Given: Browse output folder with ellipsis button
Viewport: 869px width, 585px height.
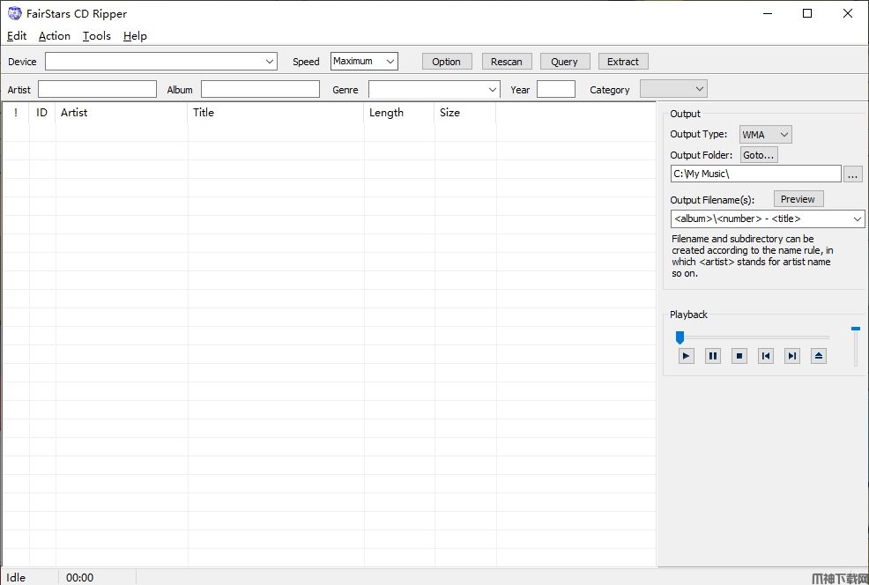Looking at the screenshot, I should 852,174.
